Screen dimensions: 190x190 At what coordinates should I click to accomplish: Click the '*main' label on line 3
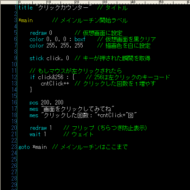point(25,20)
